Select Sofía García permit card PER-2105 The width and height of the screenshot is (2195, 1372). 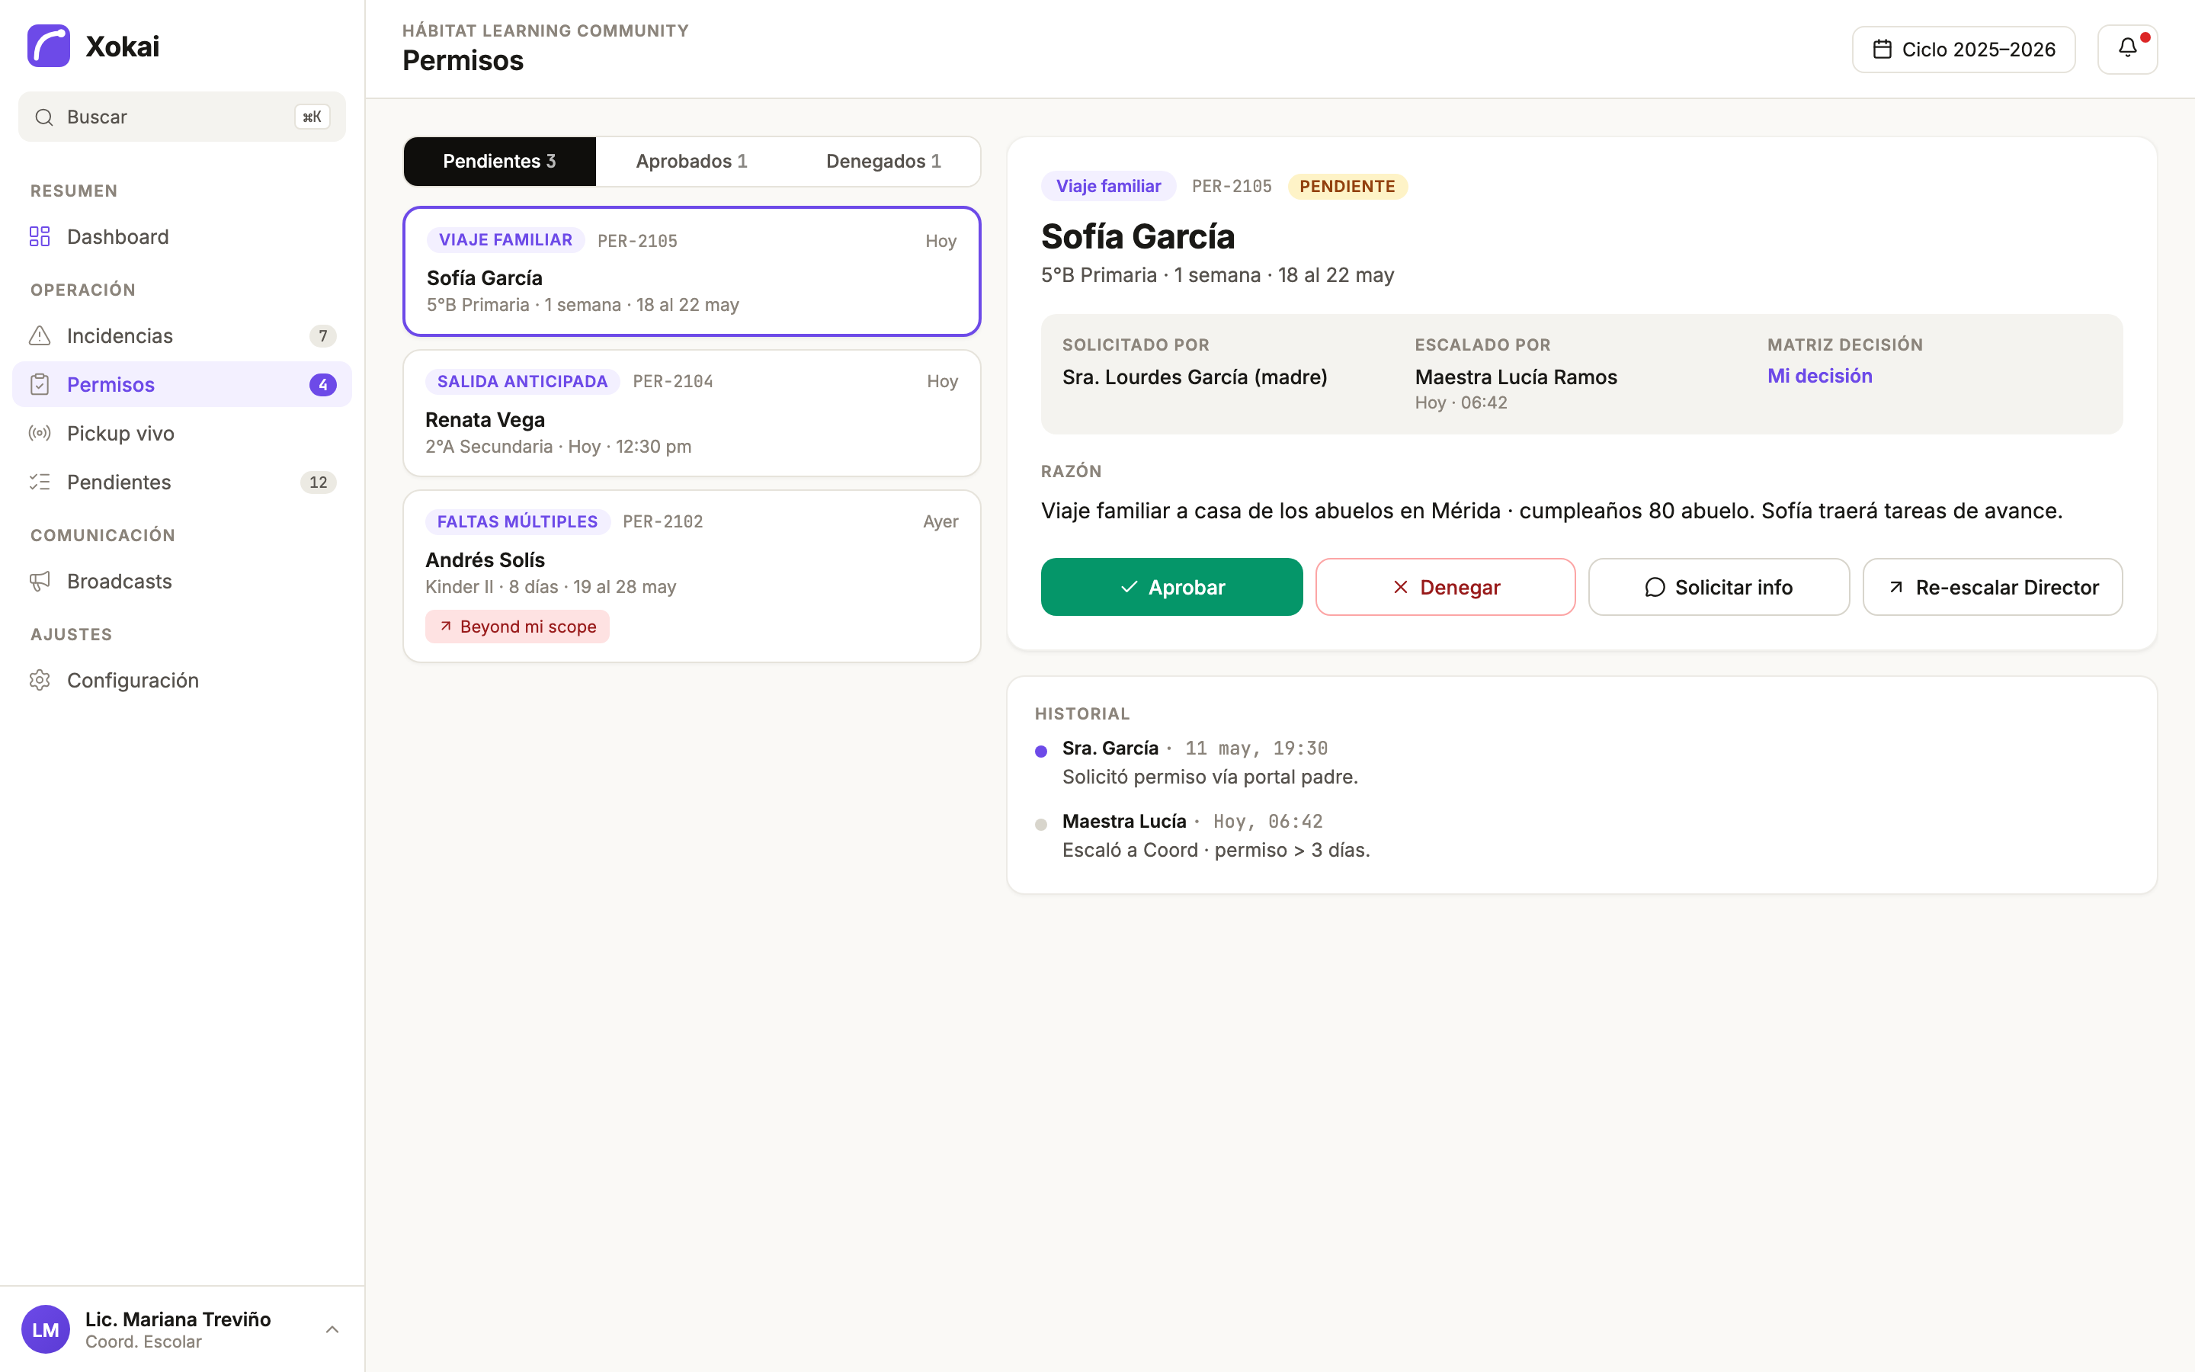pos(692,271)
